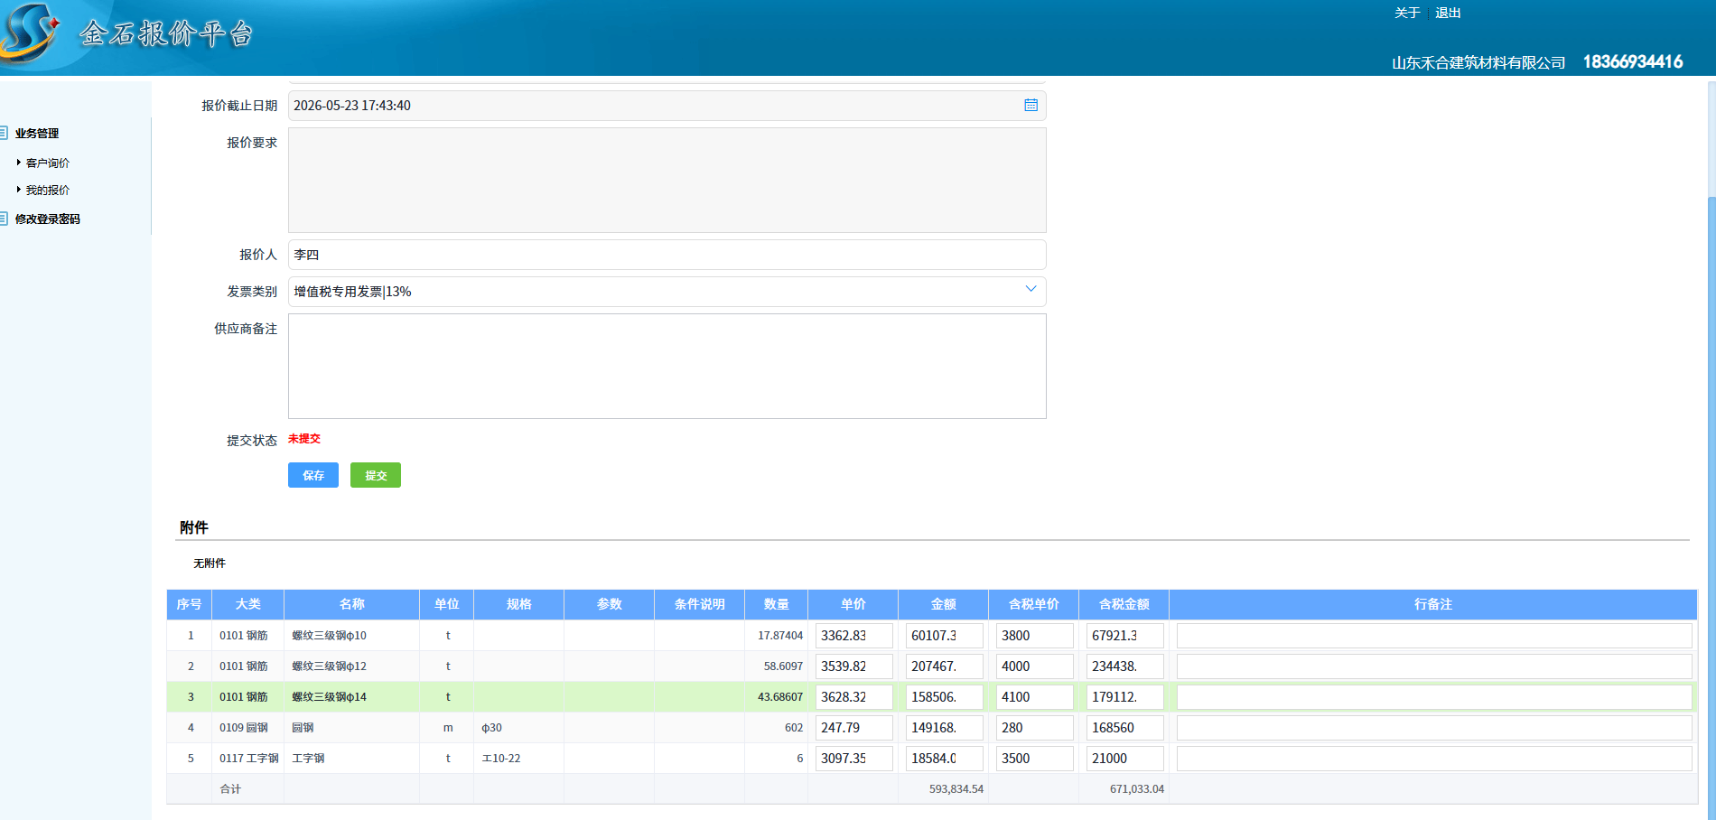This screenshot has height=820, width=1716.
Task: Open 业务管理 in the sidebar
Action: [x=37, y=134]
